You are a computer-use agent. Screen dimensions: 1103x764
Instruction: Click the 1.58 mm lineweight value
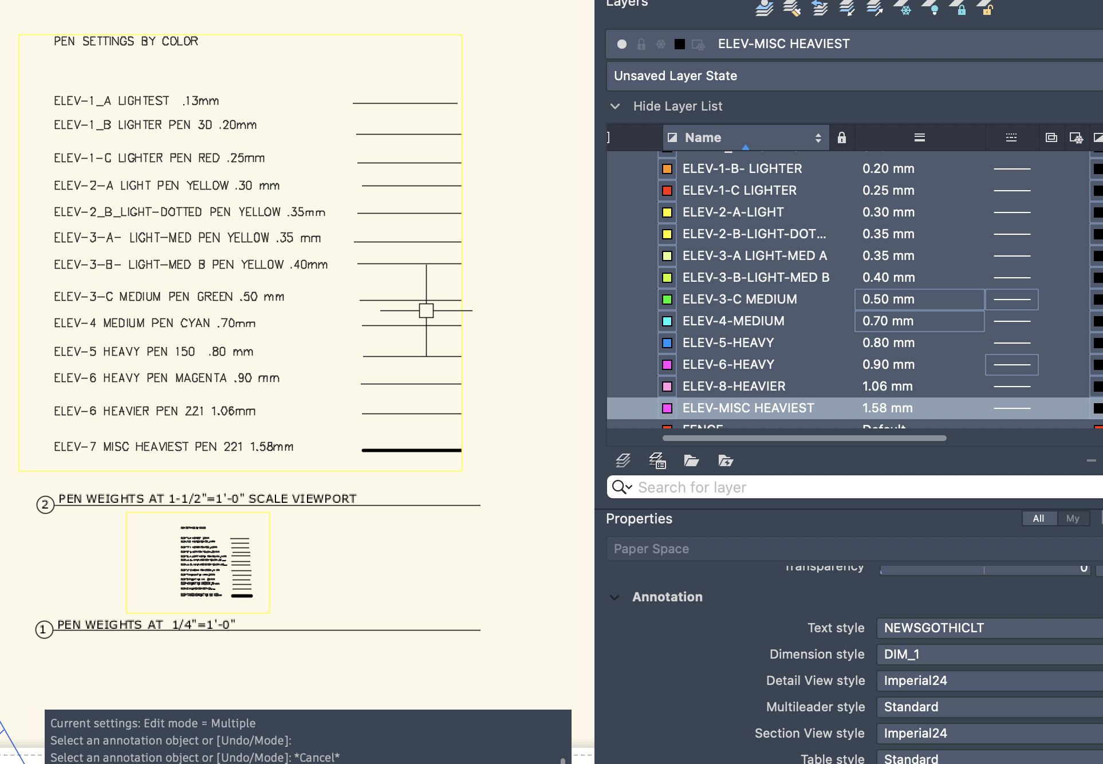(x=887, y=408)
